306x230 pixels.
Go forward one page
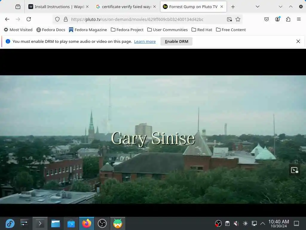point(18,19)
